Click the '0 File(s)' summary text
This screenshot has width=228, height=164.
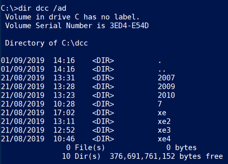[x=85, y=148]
